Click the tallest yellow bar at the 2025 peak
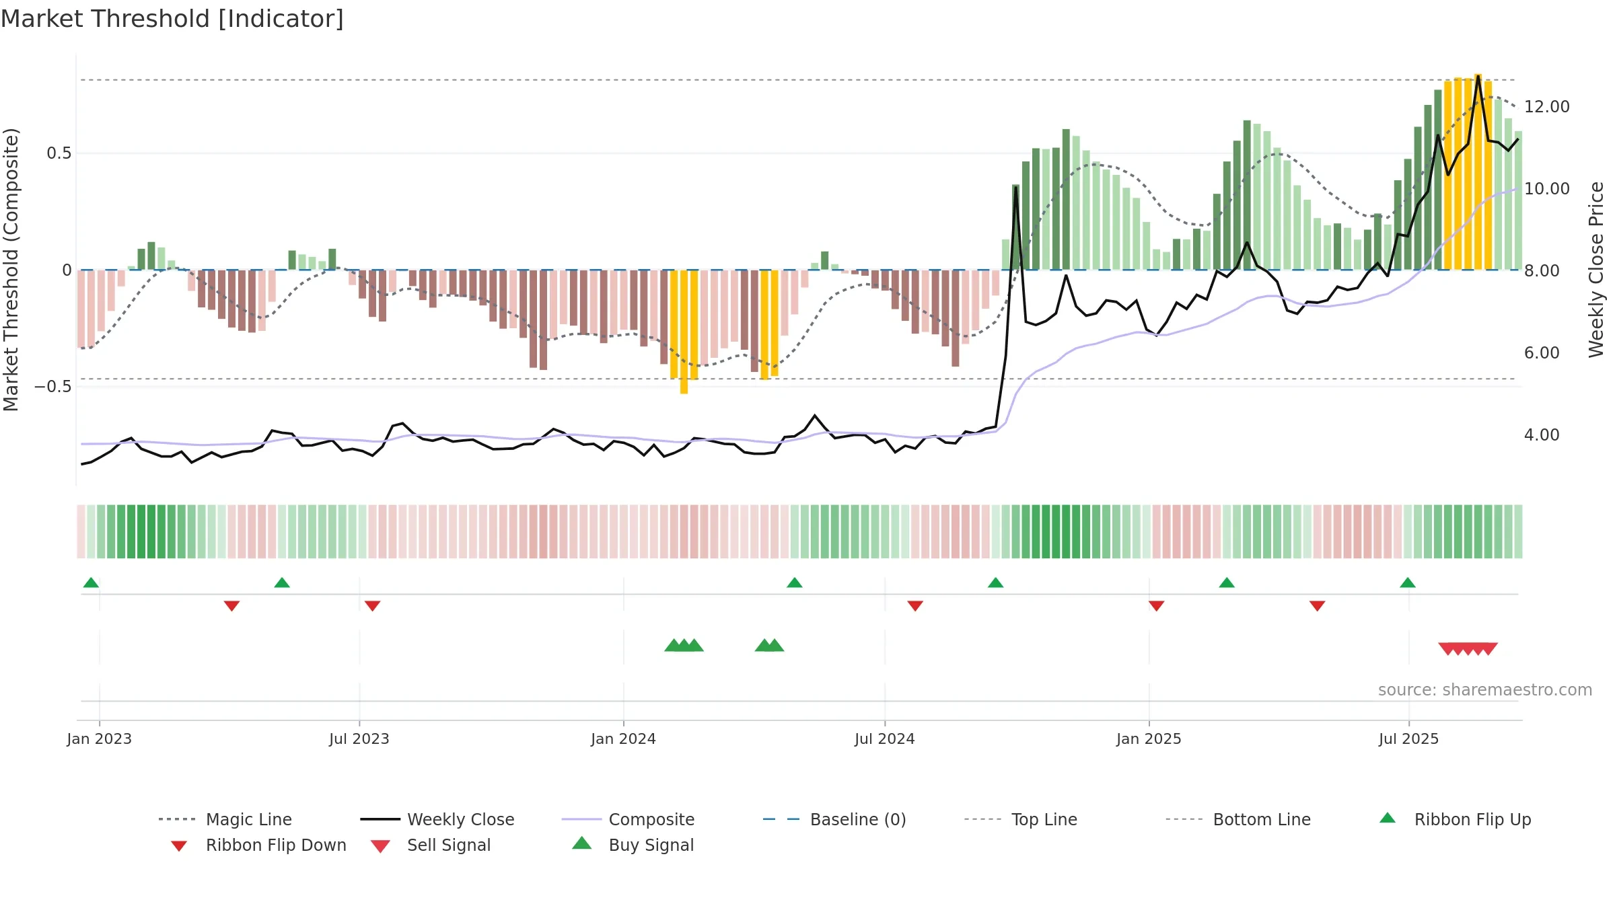 (x=1478, y=172)
